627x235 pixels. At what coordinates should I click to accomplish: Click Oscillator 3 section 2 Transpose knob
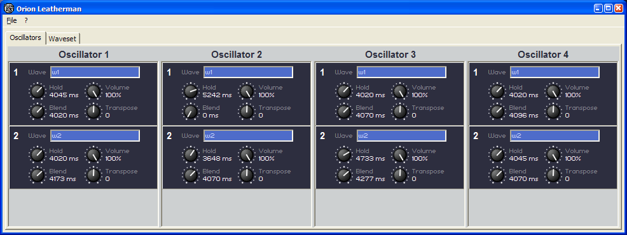tap(400, 175)
